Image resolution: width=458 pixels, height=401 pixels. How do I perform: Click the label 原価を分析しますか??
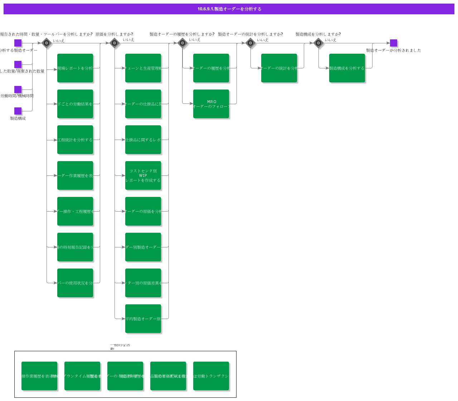tap(114, 34)
